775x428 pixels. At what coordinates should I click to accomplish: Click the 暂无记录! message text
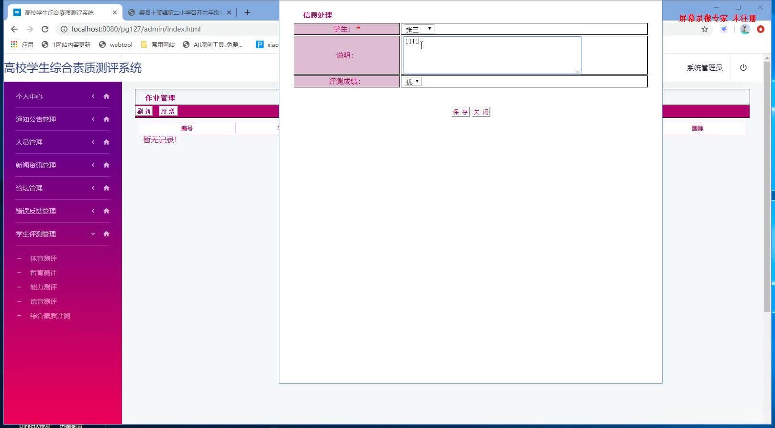pyautogui.click(x=160, y=140)
